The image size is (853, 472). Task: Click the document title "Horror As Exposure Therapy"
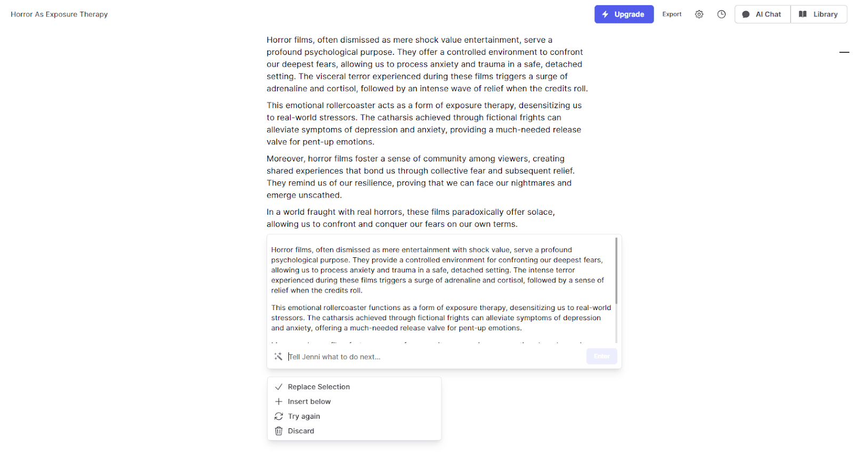coord(59,14)
